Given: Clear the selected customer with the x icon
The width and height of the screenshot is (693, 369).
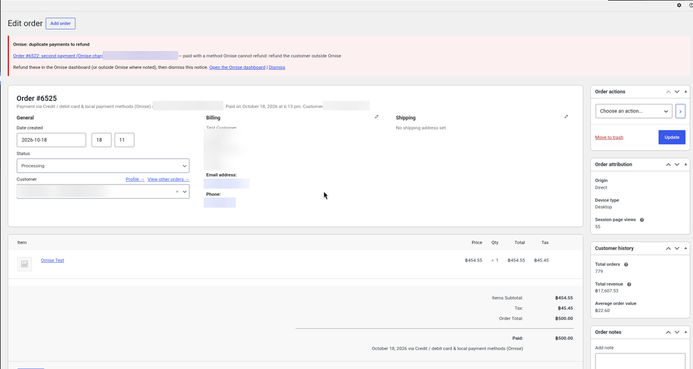Looking at the screenshot, I should pos(177,192).
